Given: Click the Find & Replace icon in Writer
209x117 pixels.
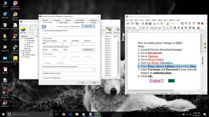Looking at the screenshot, I should point(182,23).
